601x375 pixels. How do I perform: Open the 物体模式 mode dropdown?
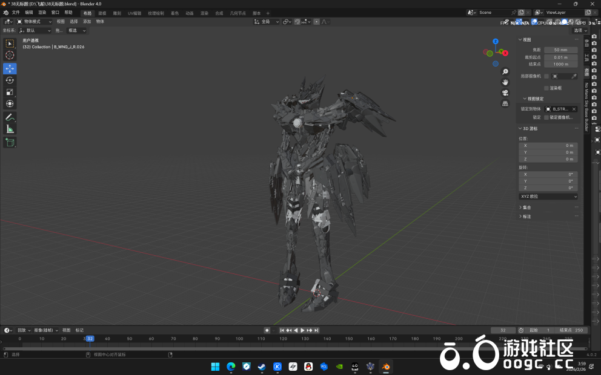click(x=35, y=21)
